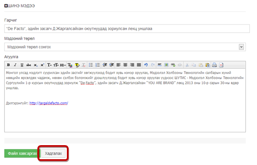Click the copy icon

point(194,65)
